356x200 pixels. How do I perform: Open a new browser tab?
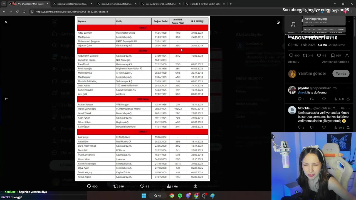231,4
